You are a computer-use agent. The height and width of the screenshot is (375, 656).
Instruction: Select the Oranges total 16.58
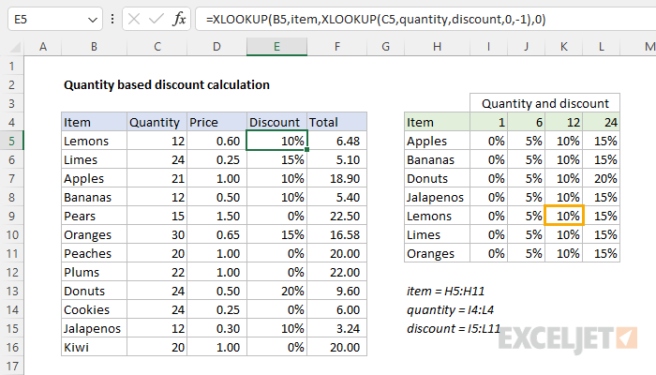337,234
